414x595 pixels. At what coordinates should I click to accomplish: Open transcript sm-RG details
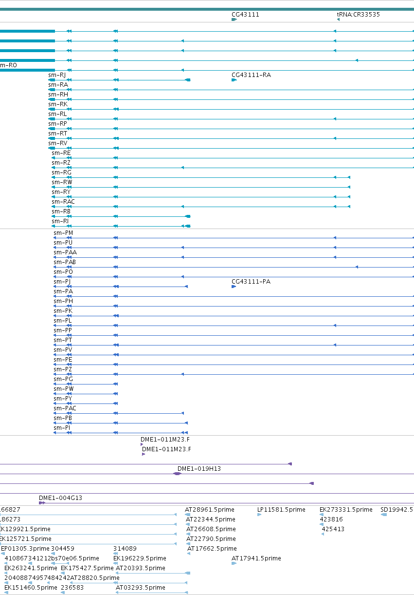coord(61,173)
